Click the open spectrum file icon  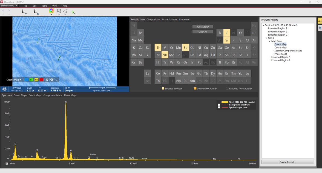pos(24,11)
